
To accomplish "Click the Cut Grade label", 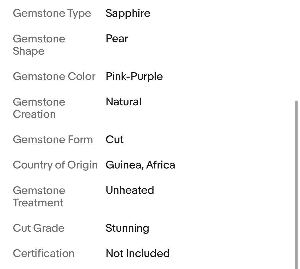I will [x=39, y=228].
